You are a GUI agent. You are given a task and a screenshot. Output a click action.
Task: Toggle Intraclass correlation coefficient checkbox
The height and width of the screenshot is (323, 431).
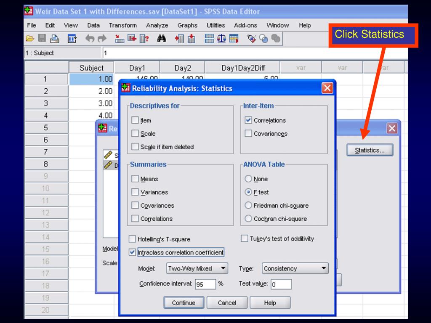tap(132, 252)
